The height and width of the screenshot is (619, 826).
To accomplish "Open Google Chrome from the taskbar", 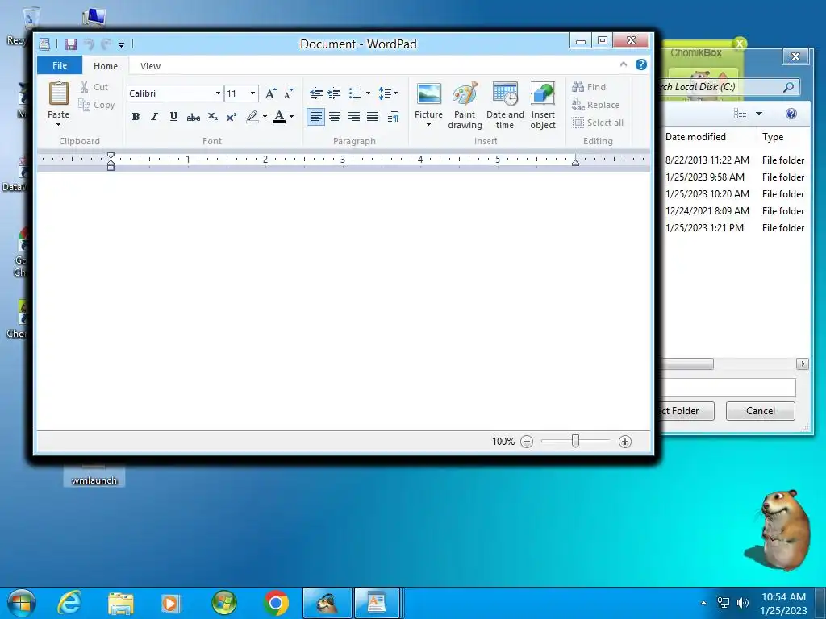I will pyautogui.click(x=276, y=603).
